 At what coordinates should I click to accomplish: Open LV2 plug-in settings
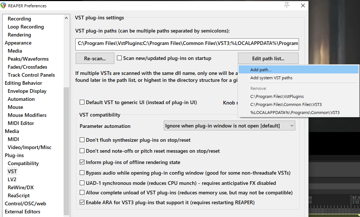point(12,179)
